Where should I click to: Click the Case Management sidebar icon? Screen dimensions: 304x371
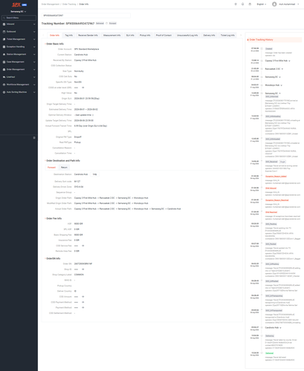[x=4, y=62]
